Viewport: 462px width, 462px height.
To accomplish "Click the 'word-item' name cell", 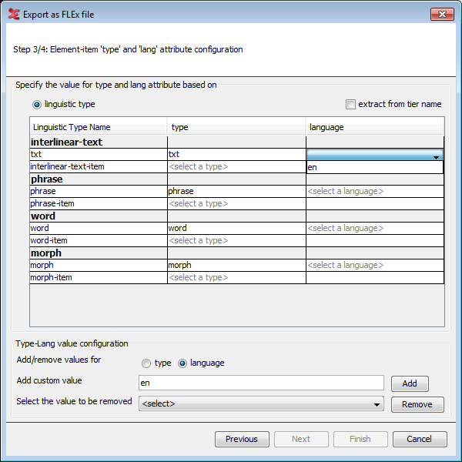I will point(99,241).
